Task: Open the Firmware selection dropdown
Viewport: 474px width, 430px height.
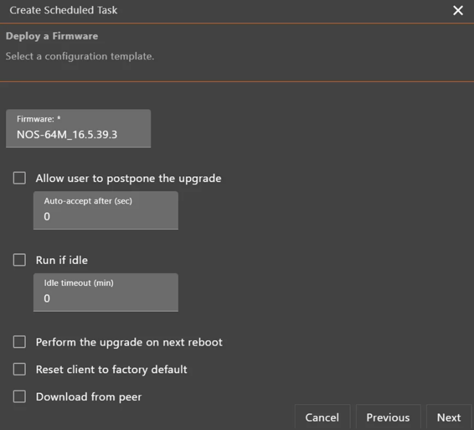Action: [x=78, y=128]
